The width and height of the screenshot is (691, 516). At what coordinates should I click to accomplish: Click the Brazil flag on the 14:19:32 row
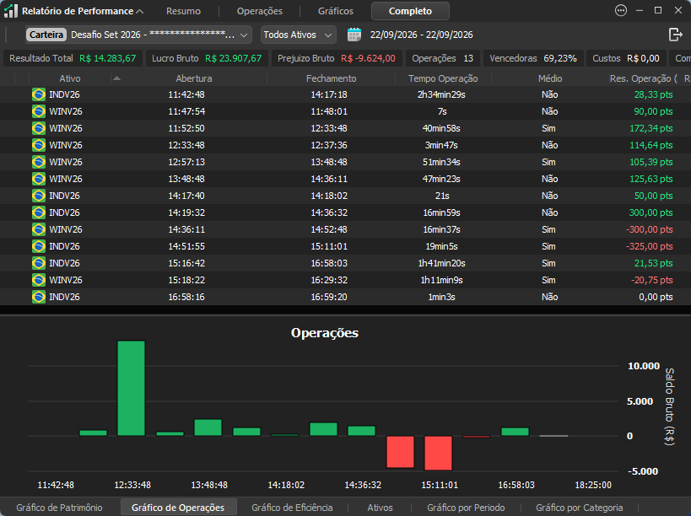[39, 212]
